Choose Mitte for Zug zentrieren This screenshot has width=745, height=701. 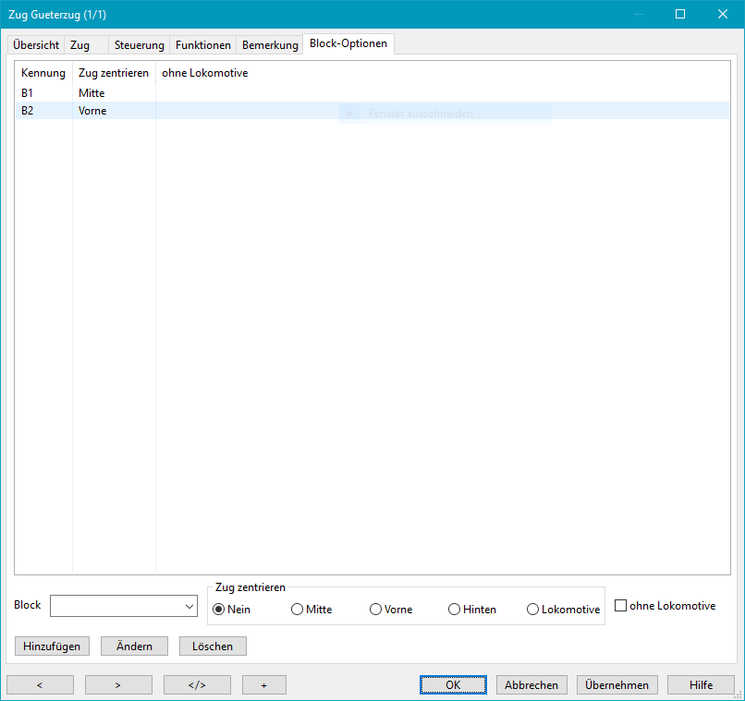click(x=298, y=610)
